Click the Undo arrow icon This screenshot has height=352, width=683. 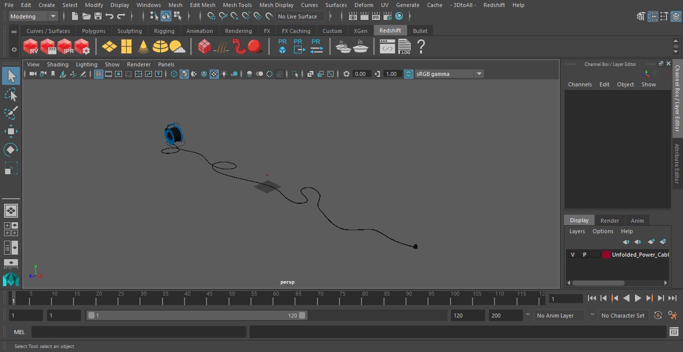(x=109, y=16)
